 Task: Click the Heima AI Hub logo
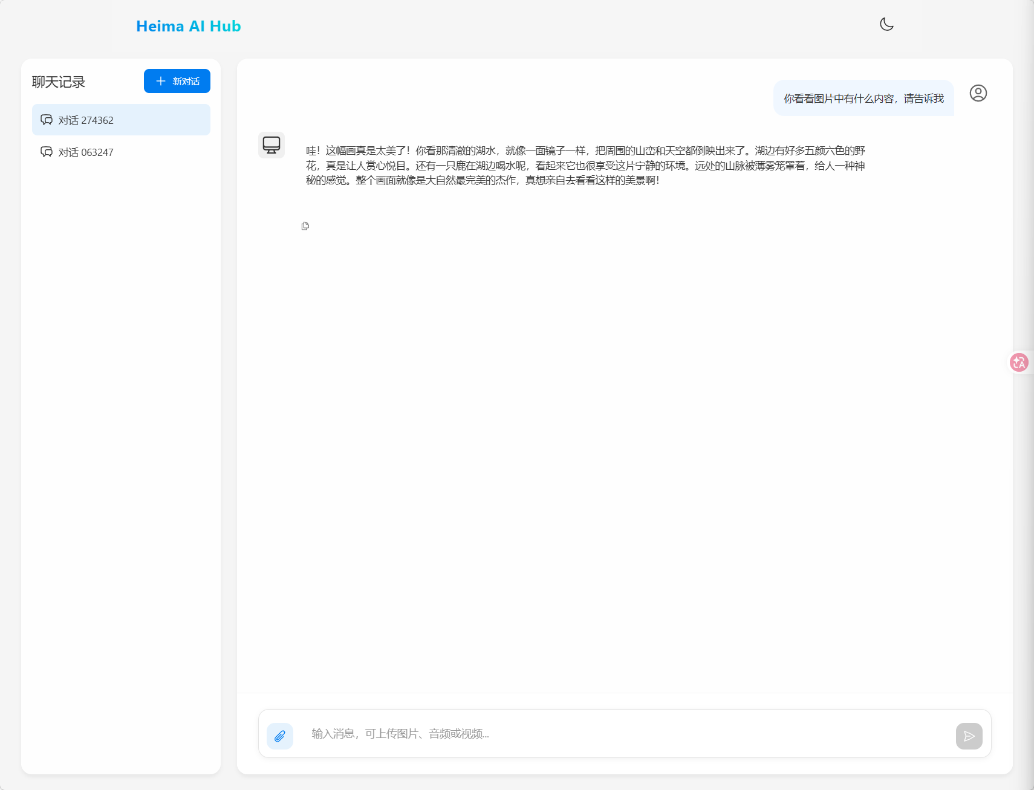point(188,26)
